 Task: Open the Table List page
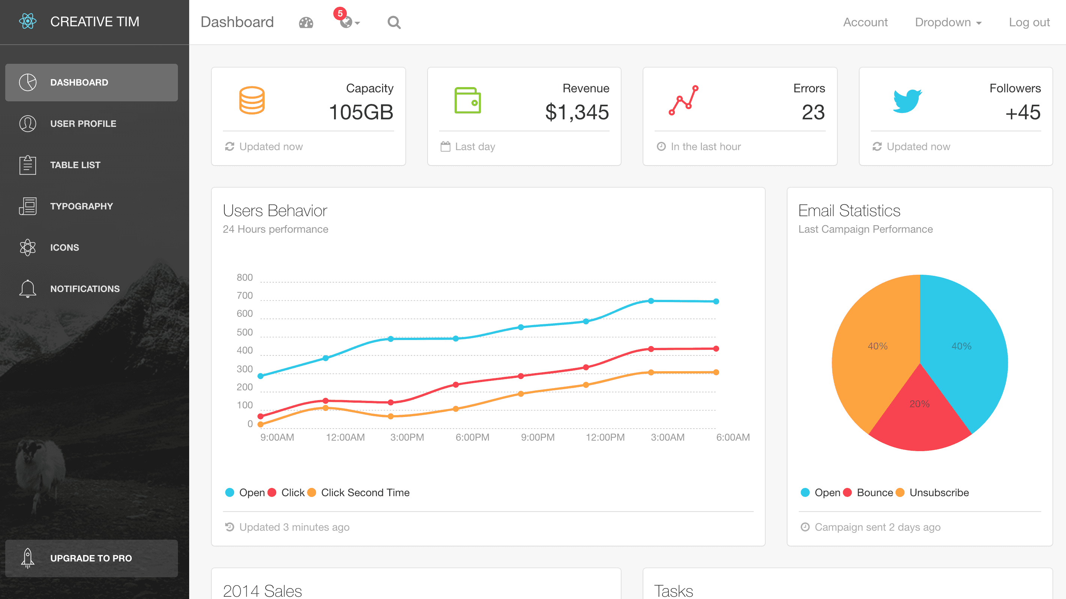[x=75, y=165]
